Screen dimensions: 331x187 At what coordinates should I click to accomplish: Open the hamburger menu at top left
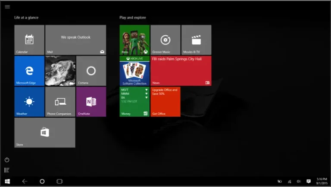[x=7, y=7]
